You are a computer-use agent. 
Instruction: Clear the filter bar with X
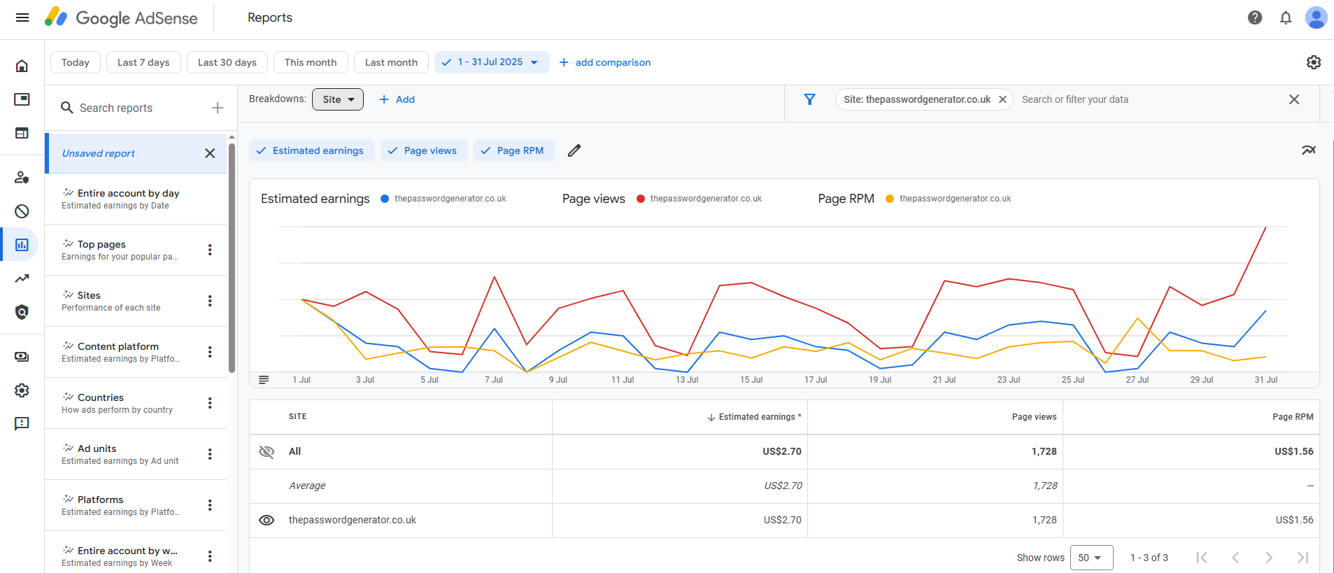pyautogui.click(x=1294, y=99)
